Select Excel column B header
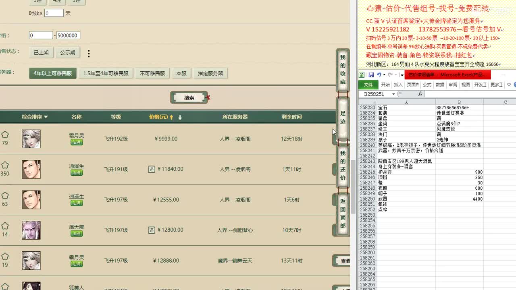 (459, 102)
